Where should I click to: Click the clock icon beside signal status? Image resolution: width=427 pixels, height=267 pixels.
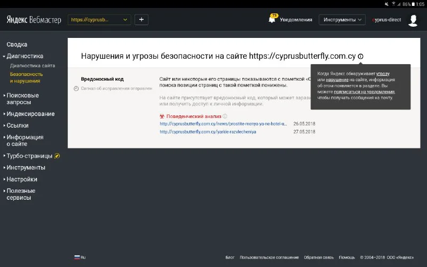(x=76, y=88)
